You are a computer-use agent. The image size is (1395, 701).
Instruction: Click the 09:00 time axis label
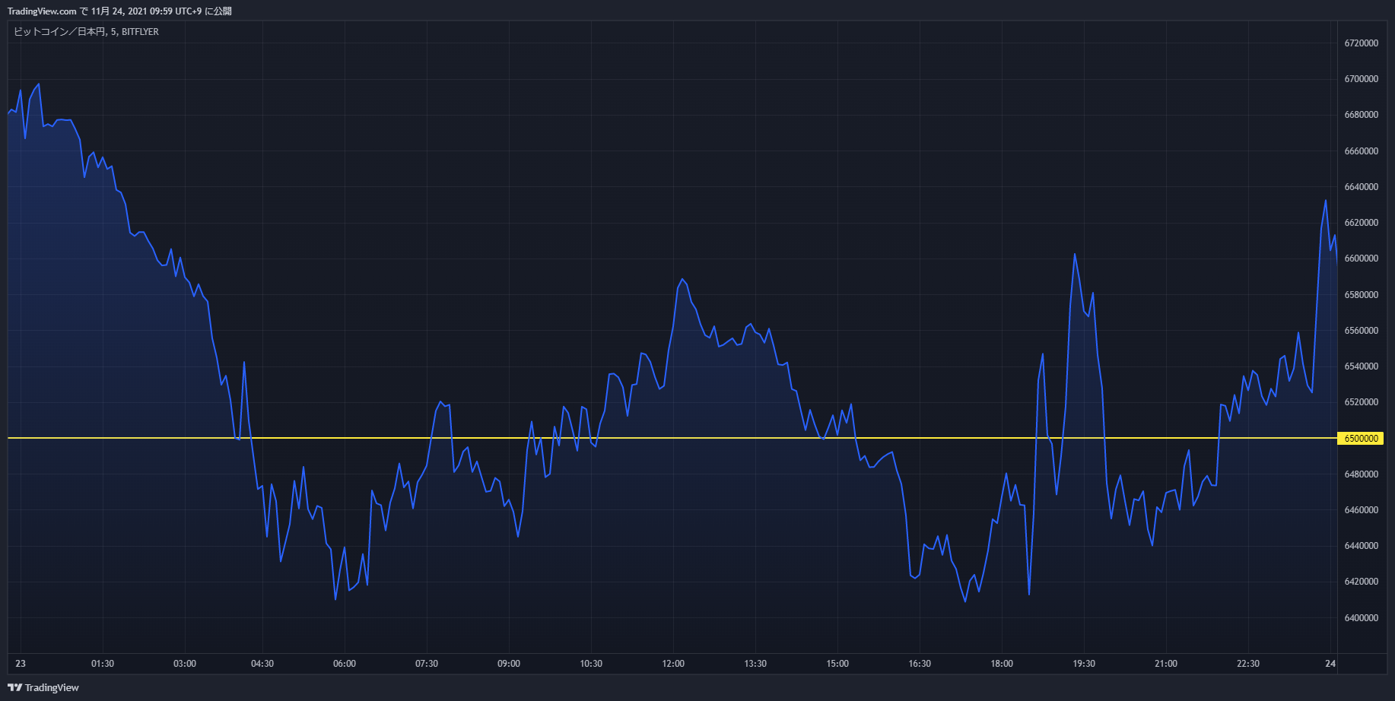(x=509, y=664)
